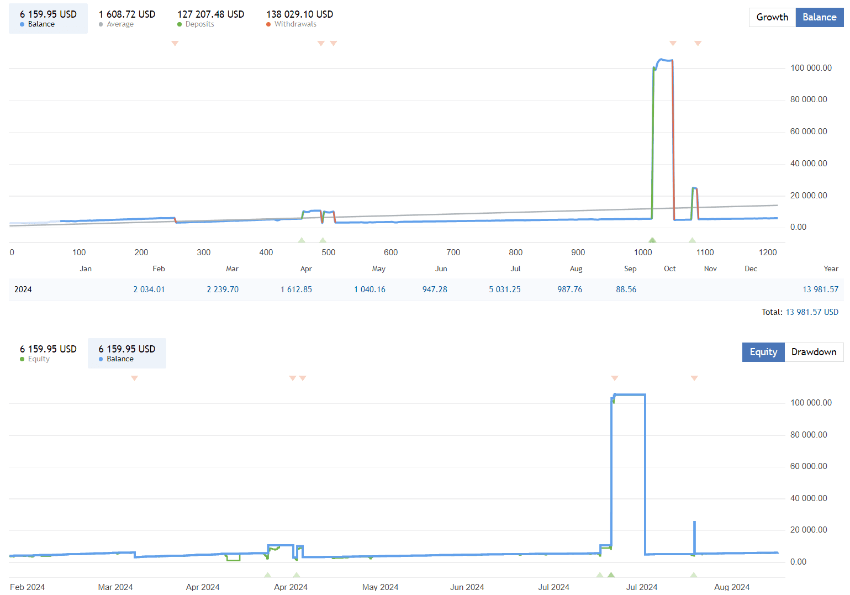Select the blue Balance dot in the lower legend

click(101, 359)
